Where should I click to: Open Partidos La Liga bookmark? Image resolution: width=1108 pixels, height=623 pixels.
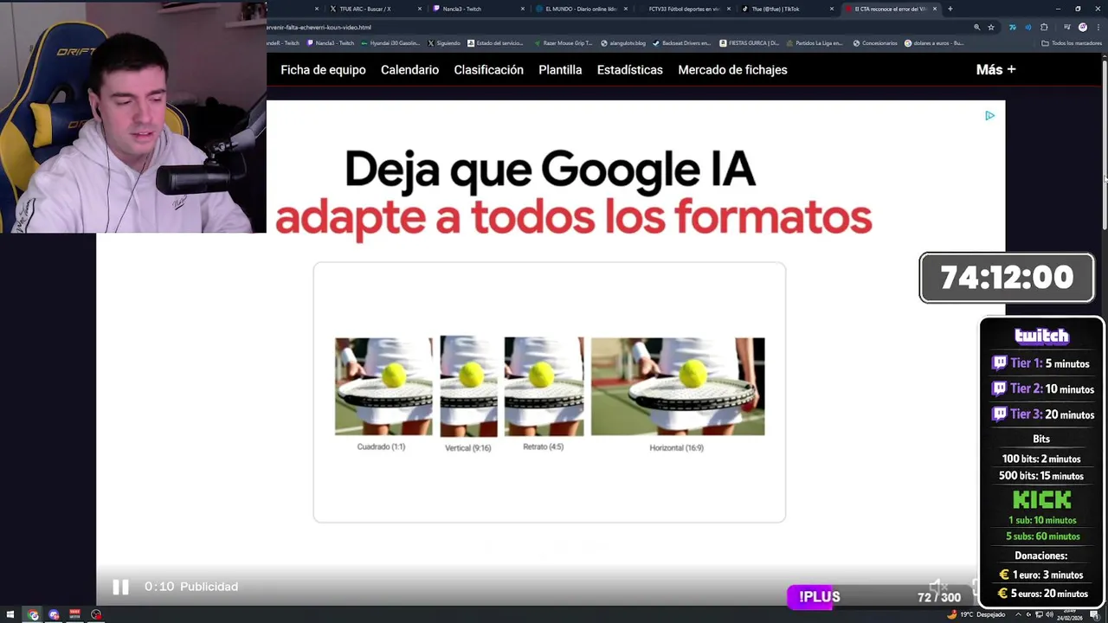click(x=815, y=42)
